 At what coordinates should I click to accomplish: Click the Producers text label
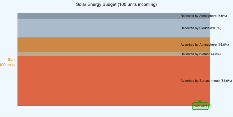tap(200, 107)
